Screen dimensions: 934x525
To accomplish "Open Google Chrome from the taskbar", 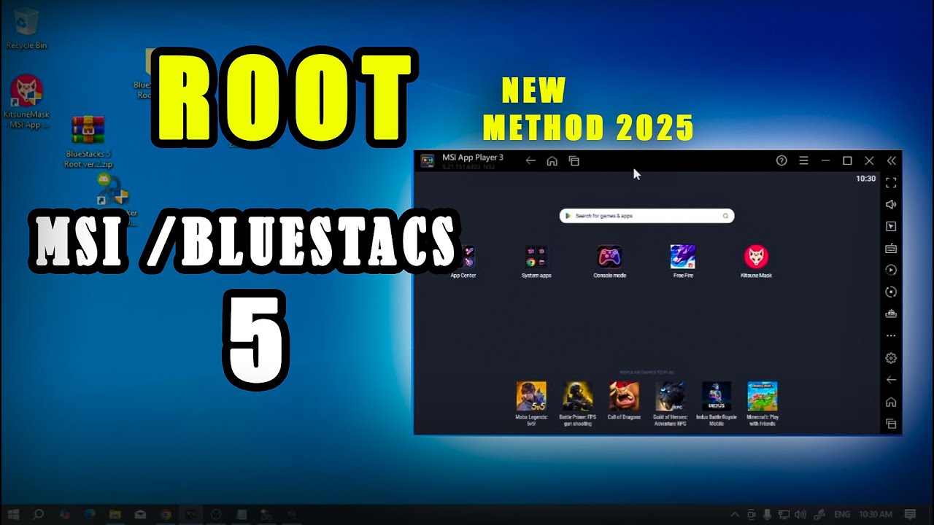I will [x=166, y=514].
